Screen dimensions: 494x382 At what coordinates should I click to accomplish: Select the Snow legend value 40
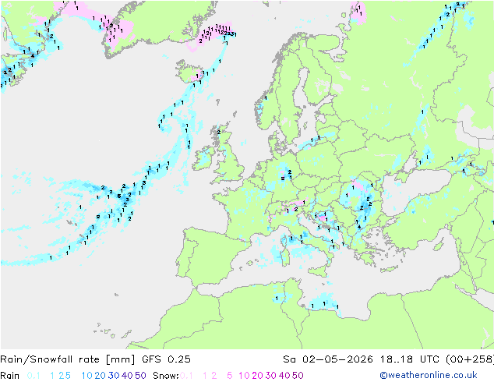point(284,376)
